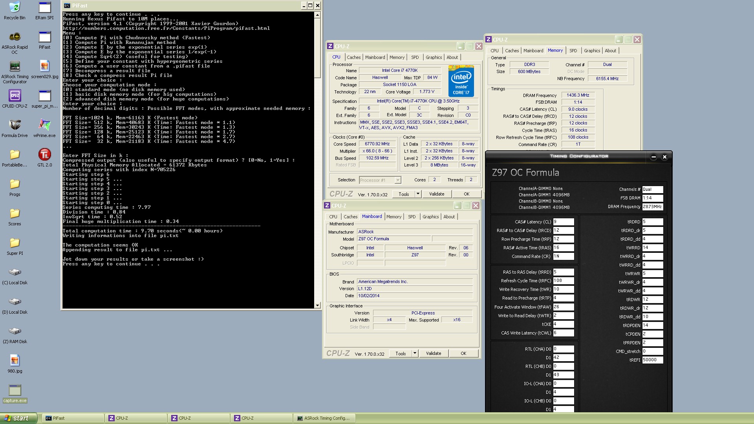Launch Formula Drive desktop icon
Image resolution: width=754 pixels, height=424 pixels.
click(x=15, y=128)
